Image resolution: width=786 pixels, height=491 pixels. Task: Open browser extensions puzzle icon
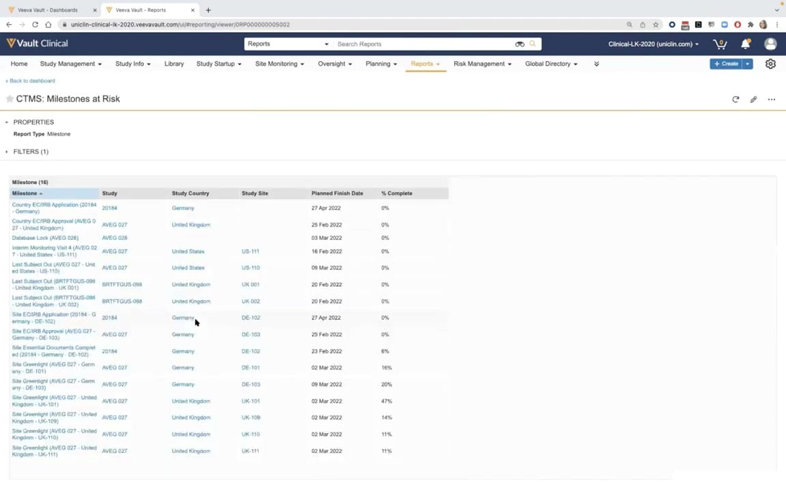pyautogui.click(x=751, y=25)
